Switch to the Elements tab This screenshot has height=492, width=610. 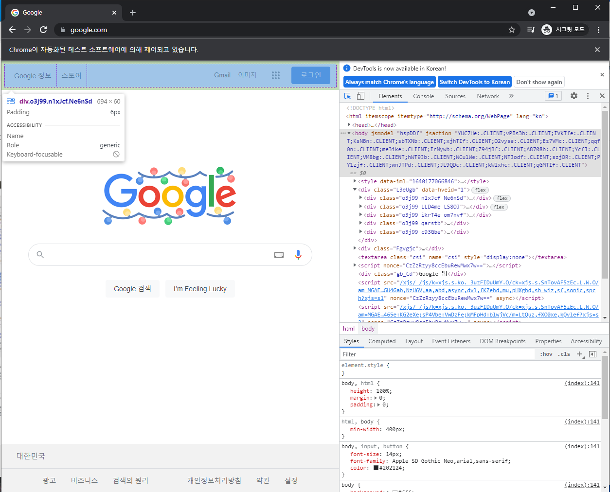coord(390,96)
